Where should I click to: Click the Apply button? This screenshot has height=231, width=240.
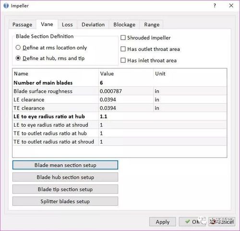[x=163, y=222]
